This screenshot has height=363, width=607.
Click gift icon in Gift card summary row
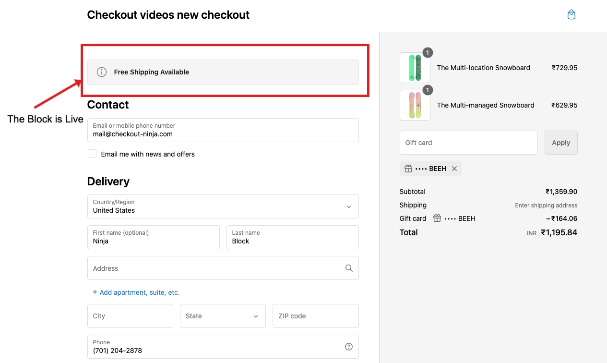coord(437,218)
